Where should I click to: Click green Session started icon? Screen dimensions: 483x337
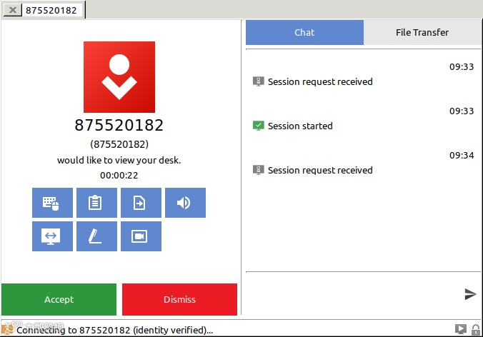[x=259, y=126]
